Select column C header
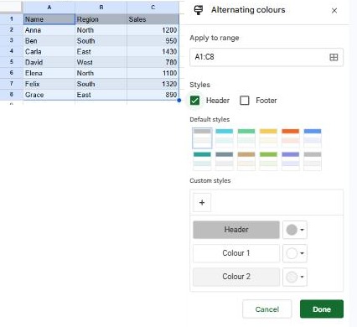 tap(153, 8)
